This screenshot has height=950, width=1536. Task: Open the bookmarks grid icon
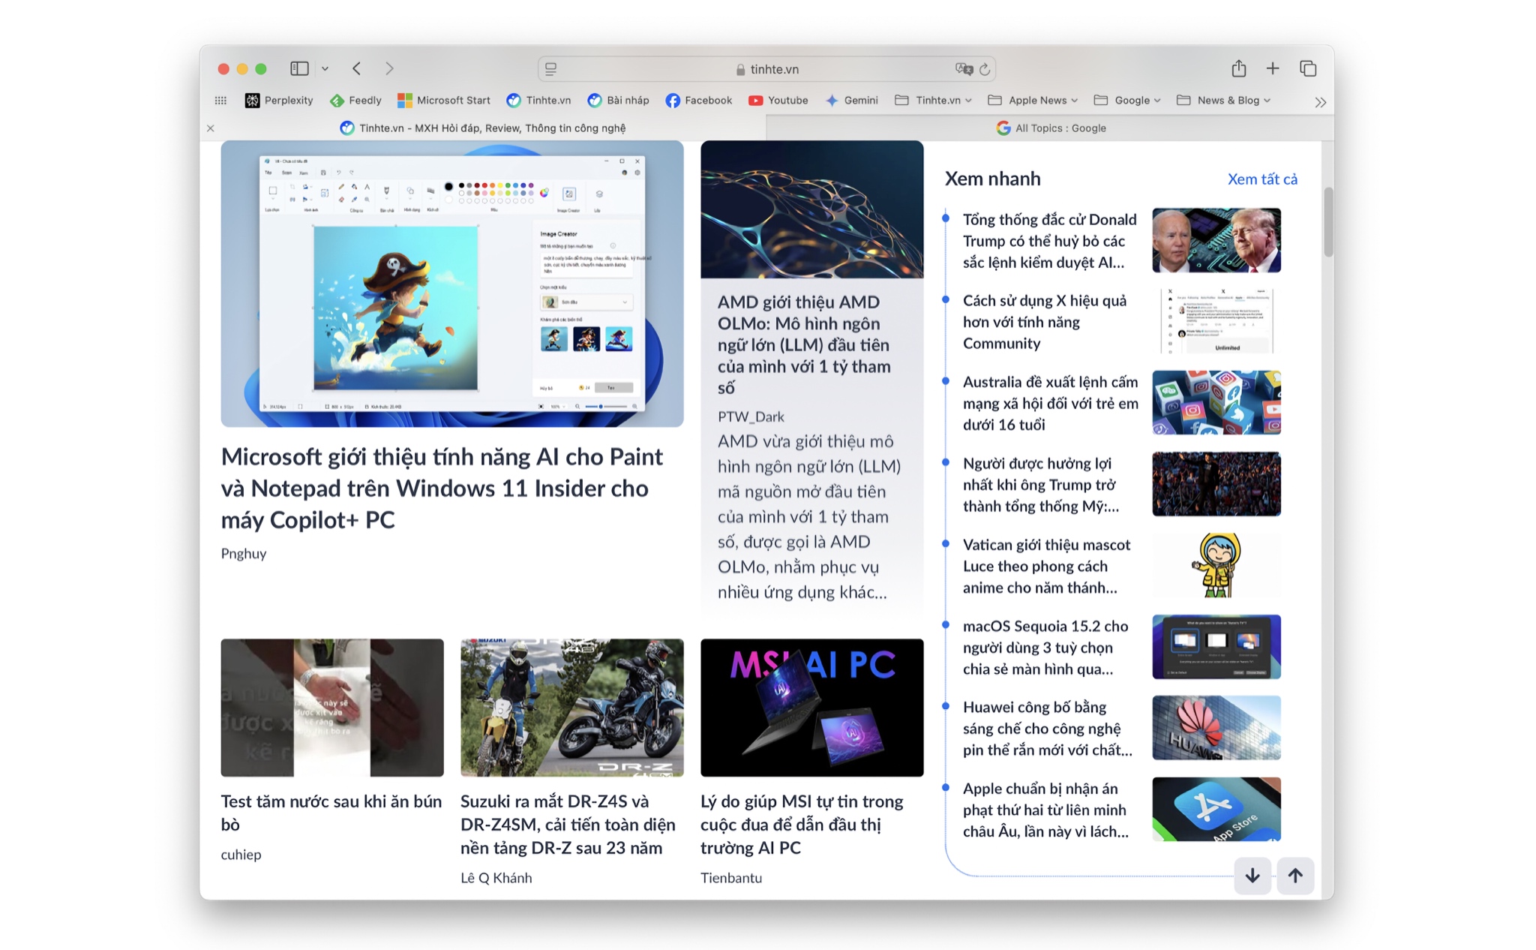(x=220, y=101)
